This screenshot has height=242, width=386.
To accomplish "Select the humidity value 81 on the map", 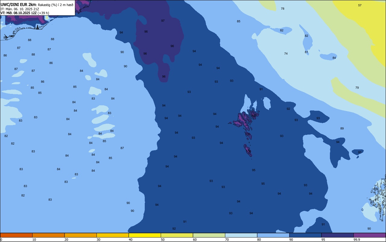I will 306,52.
